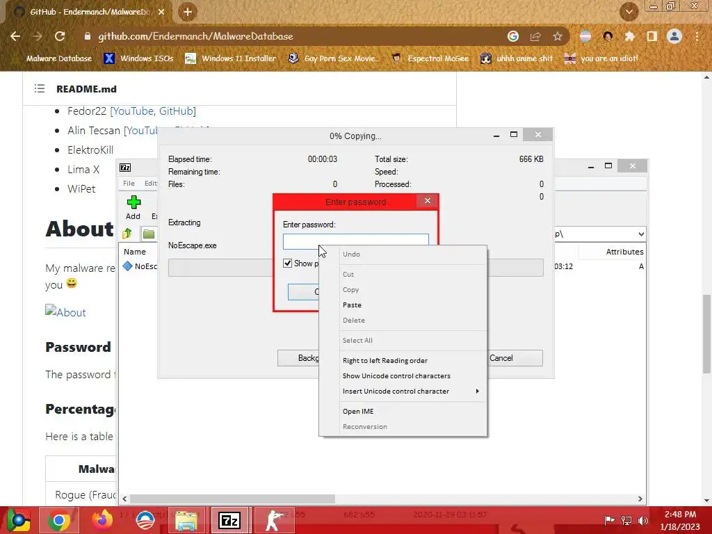The height and width of the screenshot is (534, 712).
Task: Open the 7-Zip path dropdown
Action: 640,234
